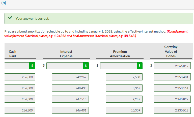Click the premium amortization field showing 9,287
The image size is (194, 117).
pos(124,99)
